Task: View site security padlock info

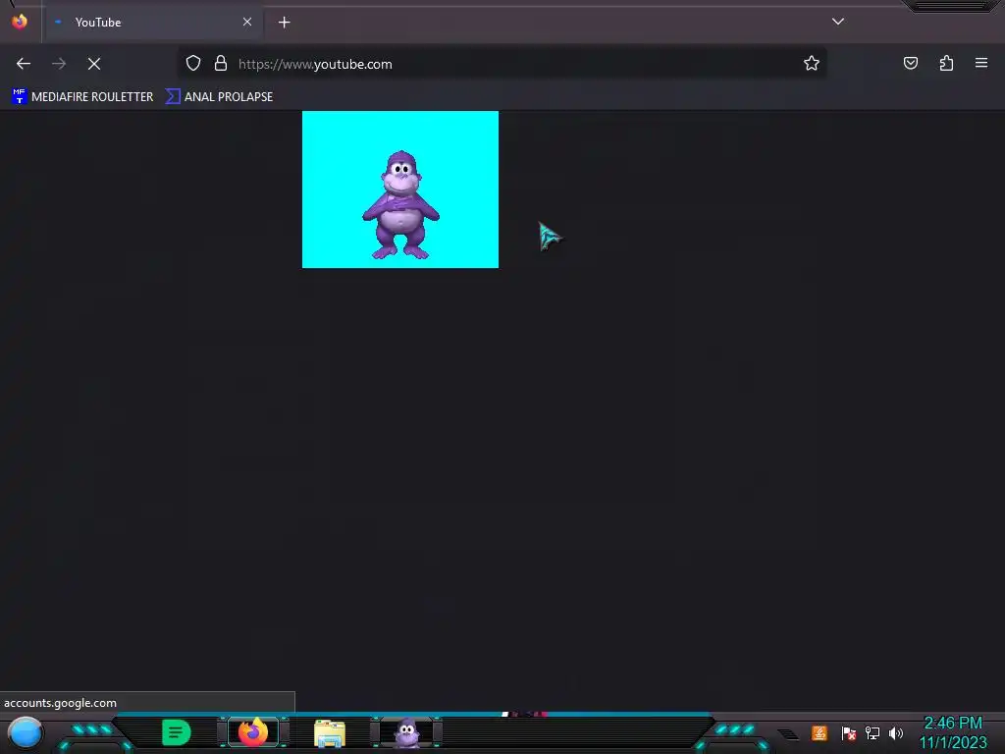Action: point(221,64)
